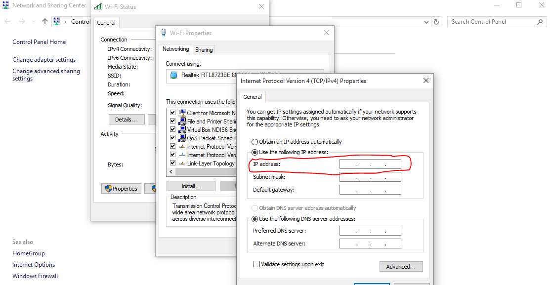
Task: Click the IP address field
Action: tap(370, 164)
